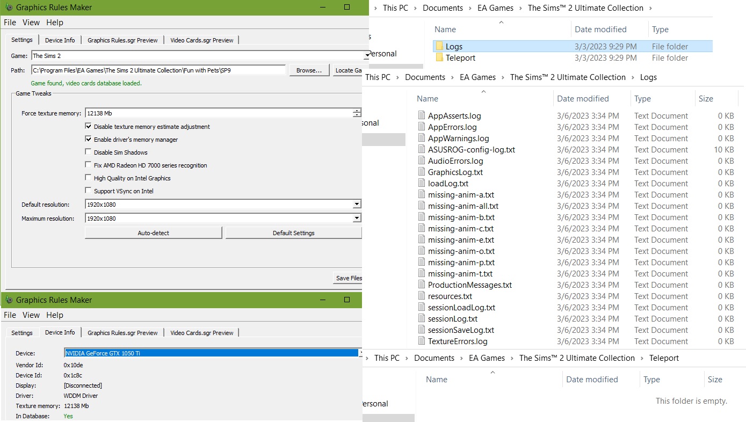Click the game Path input field

pyautogui.click(x=158, y=70)
